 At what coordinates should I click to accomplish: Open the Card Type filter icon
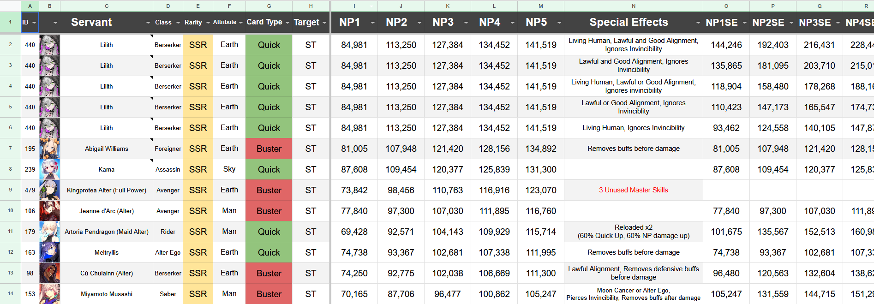tap(287, 22)
